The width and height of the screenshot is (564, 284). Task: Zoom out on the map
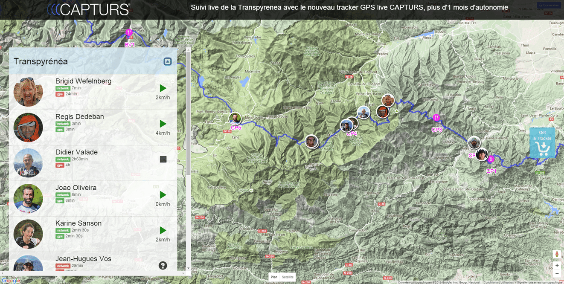click(557, 273)
